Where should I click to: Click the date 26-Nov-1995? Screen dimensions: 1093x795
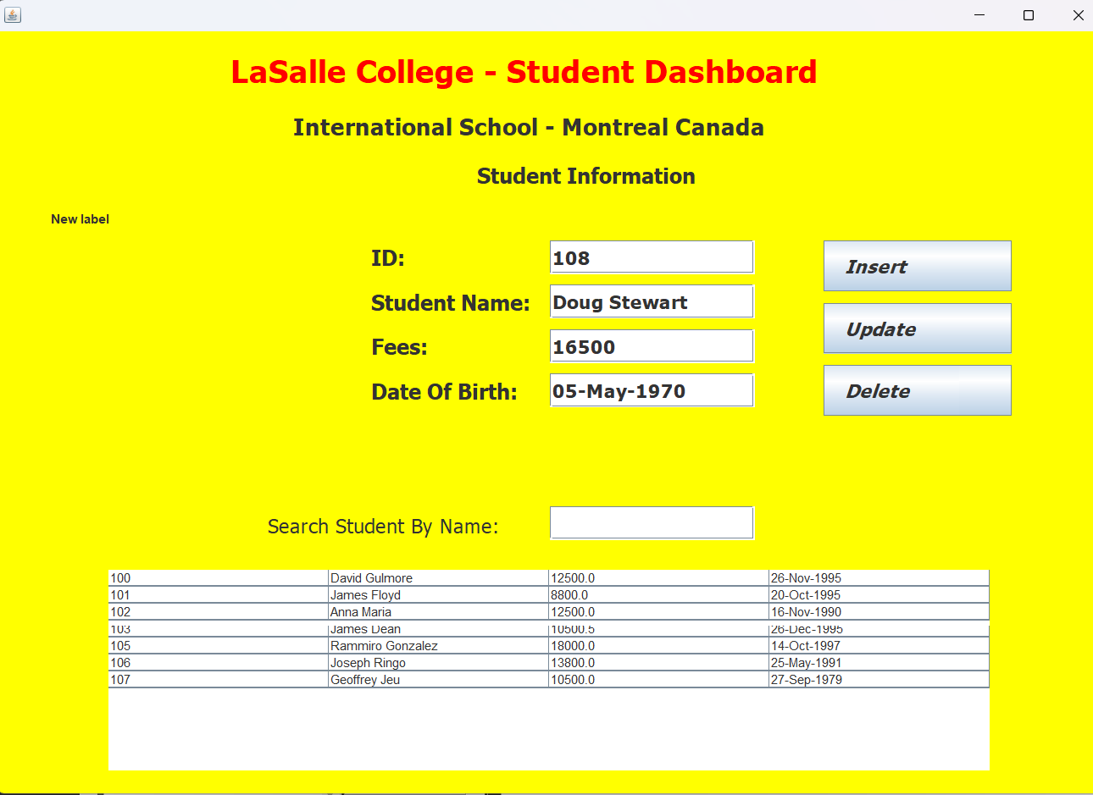[879, 578]
